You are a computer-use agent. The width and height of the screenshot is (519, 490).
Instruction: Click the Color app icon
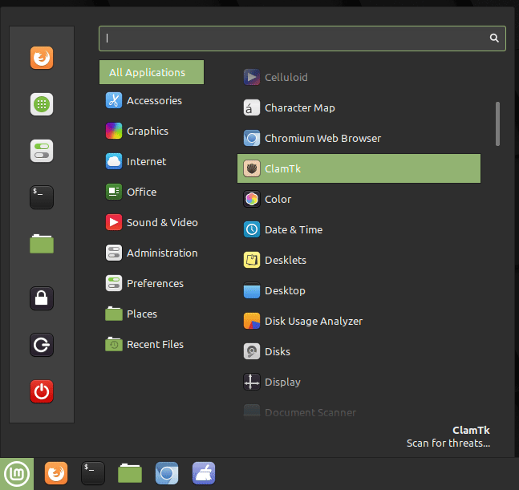click(252, 199)
